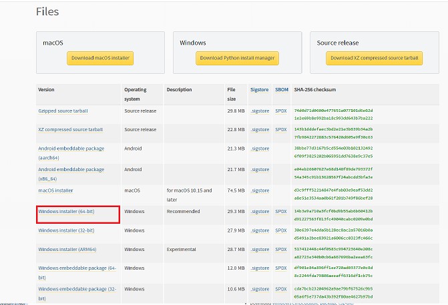
Task: Click the 27.9 MB file size
Action: click(236, 230)
